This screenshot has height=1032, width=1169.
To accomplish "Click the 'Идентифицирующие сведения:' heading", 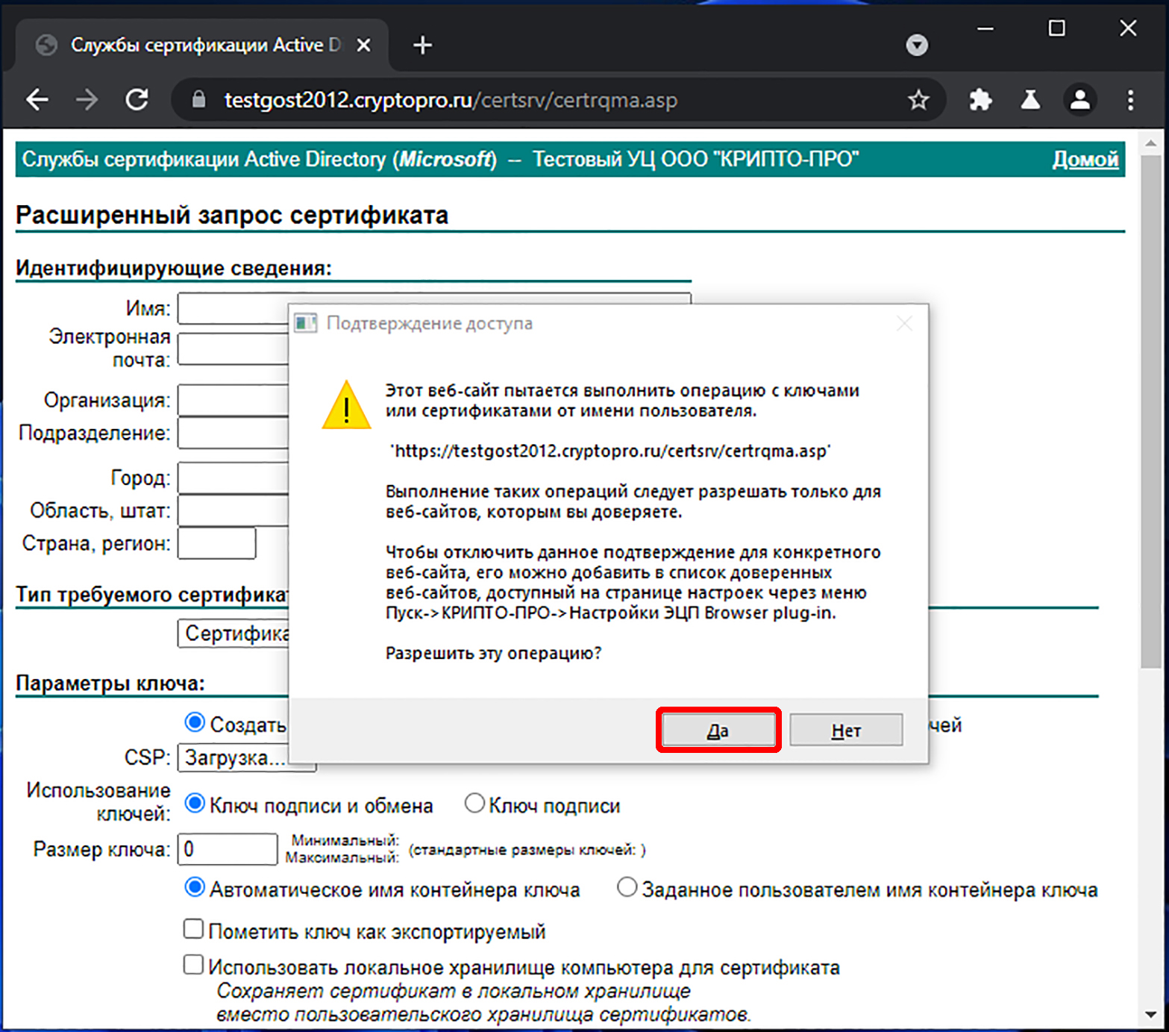I will tap(174, 268).
